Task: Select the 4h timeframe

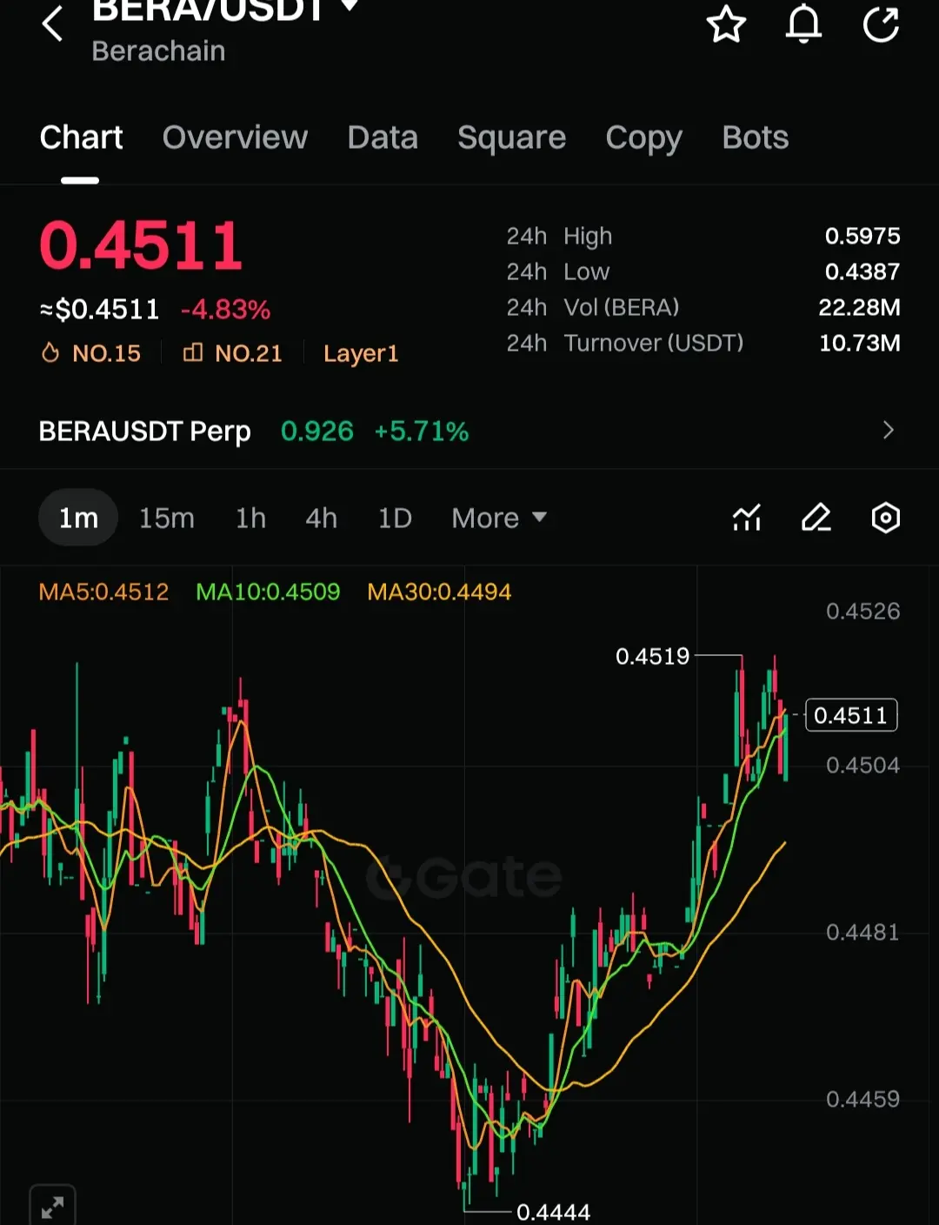Action: tap(321, 518)
